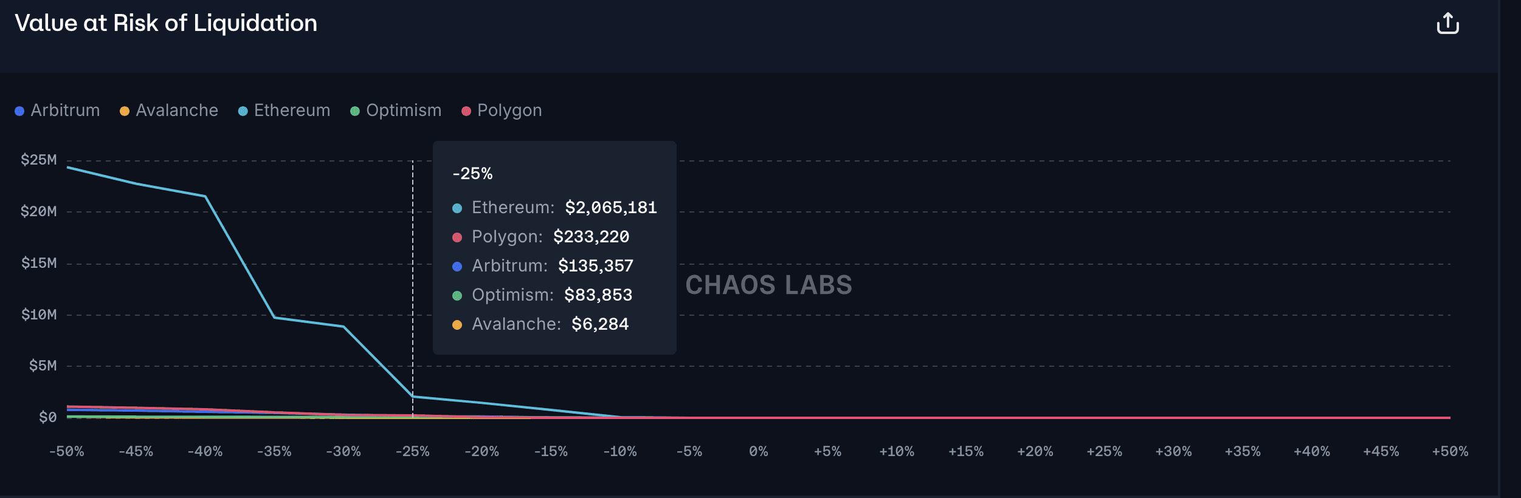Select the 0% x-axis tick label
The width and height of the screenshot is (1521, 498).
coord(758,452)
